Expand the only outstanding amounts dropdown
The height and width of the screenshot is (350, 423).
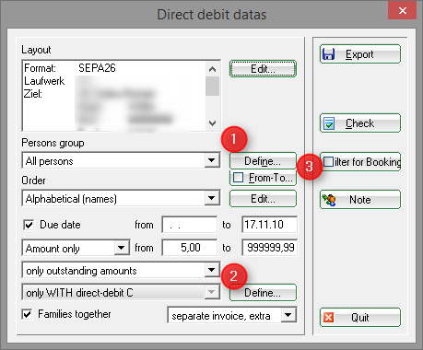[212, 270]
